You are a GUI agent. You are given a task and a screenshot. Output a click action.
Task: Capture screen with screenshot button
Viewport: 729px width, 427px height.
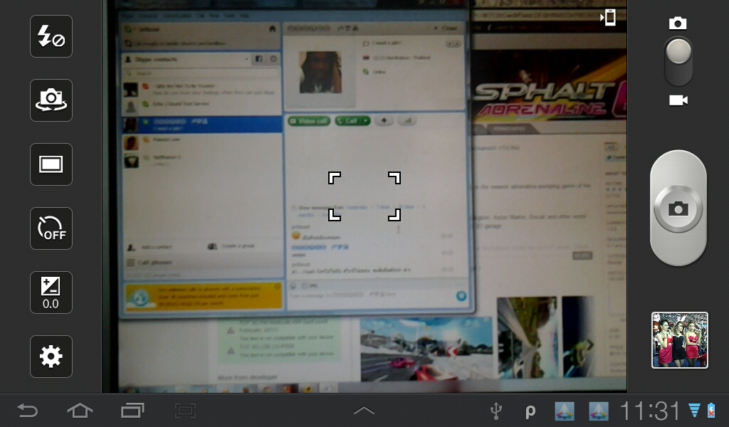pyautogui.click(x=185, y=411)
